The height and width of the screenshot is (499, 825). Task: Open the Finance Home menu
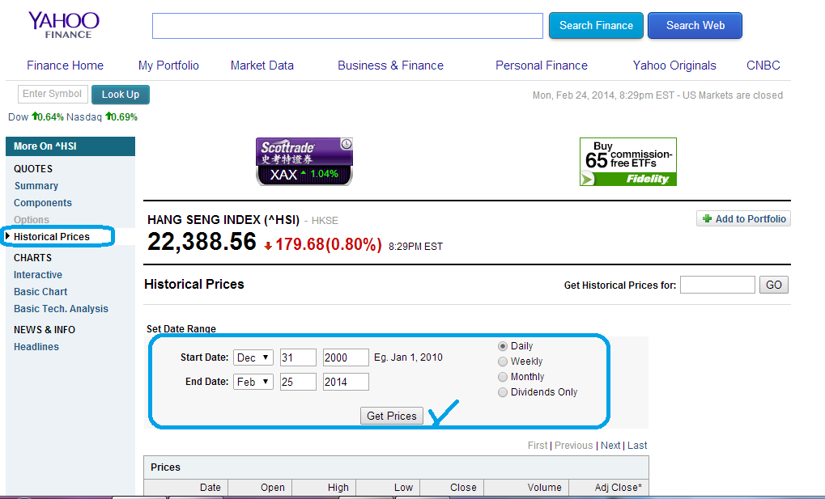[x=66, y=66]
